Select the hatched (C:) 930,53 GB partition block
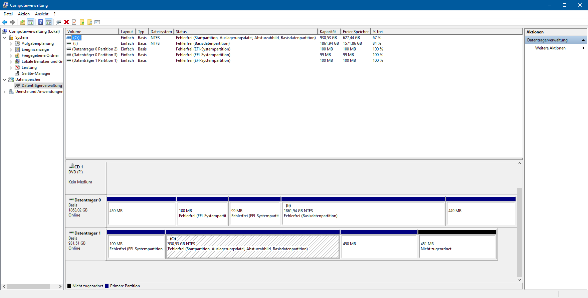The image size is (588, 298). point(253,244)
